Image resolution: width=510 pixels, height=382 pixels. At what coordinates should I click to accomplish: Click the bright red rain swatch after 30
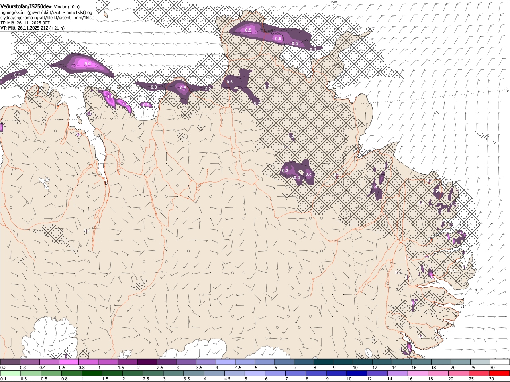[x=500, y=373]
